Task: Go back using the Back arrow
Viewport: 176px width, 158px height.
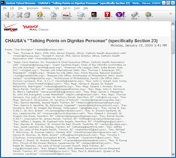Action: [x=7, y=14]
